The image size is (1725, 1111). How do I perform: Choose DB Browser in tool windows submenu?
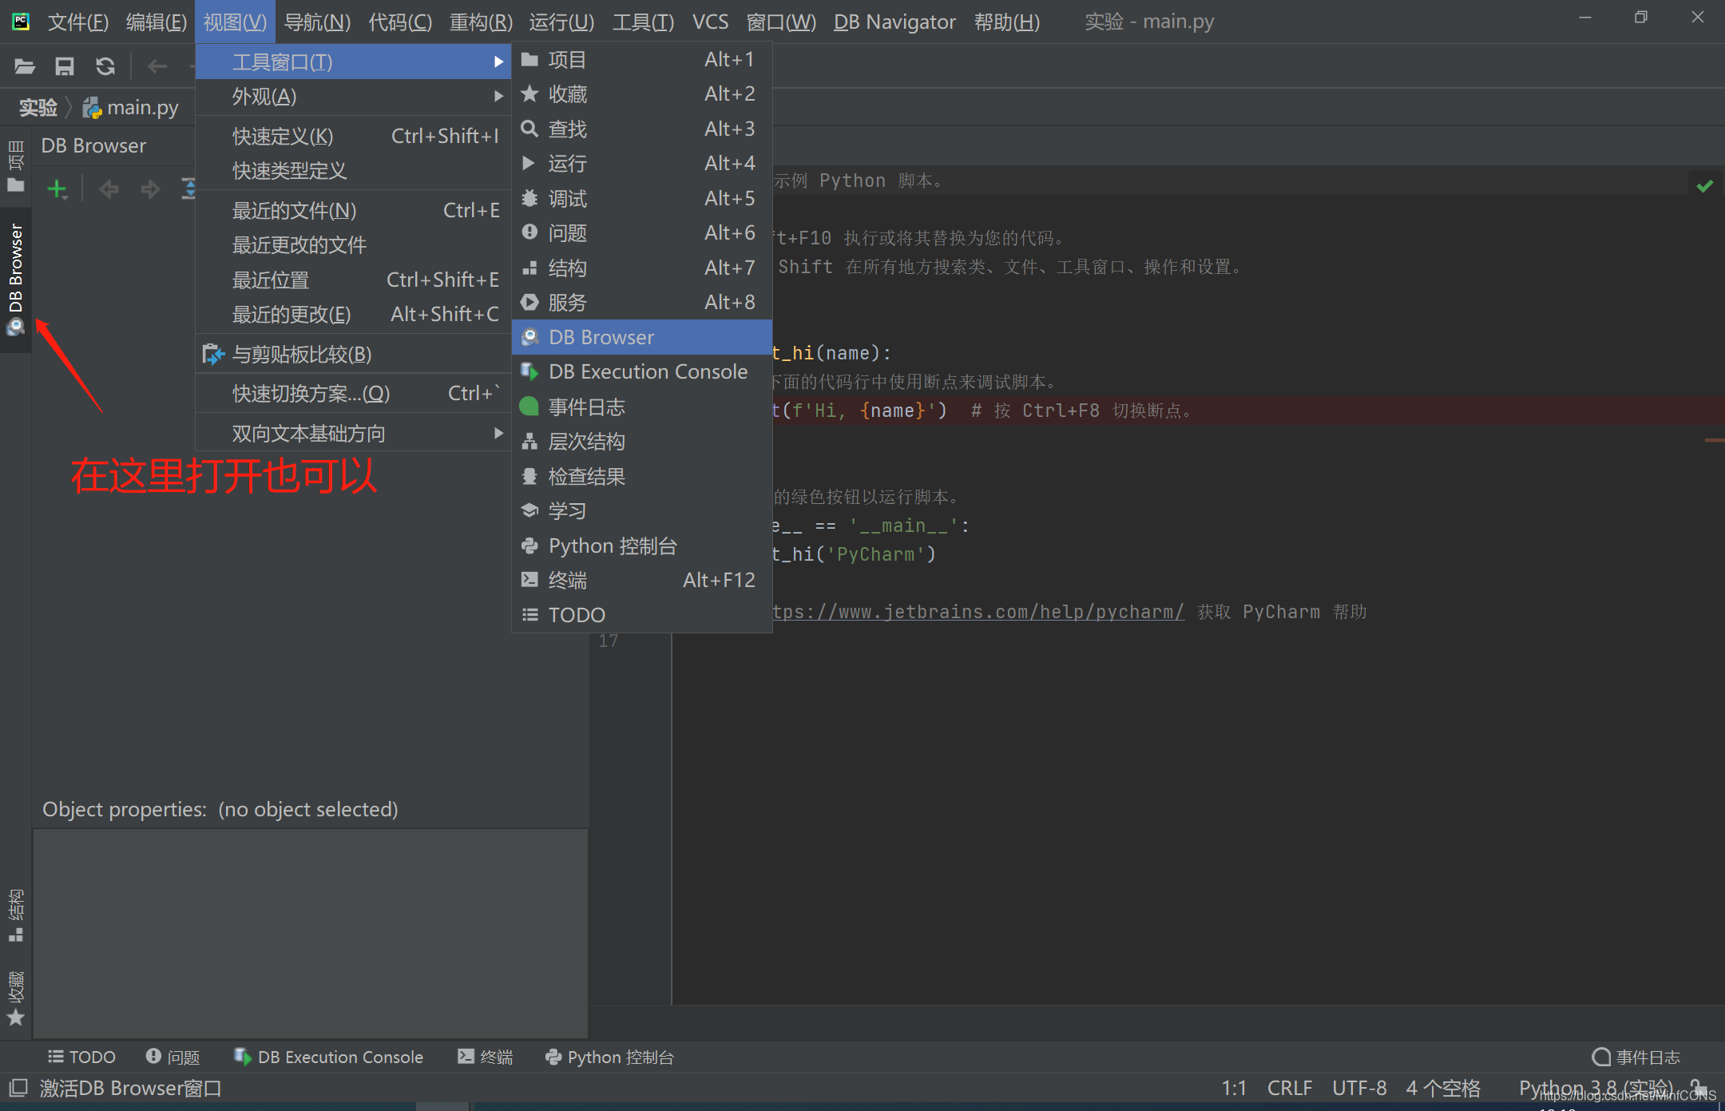pos(642,337)
